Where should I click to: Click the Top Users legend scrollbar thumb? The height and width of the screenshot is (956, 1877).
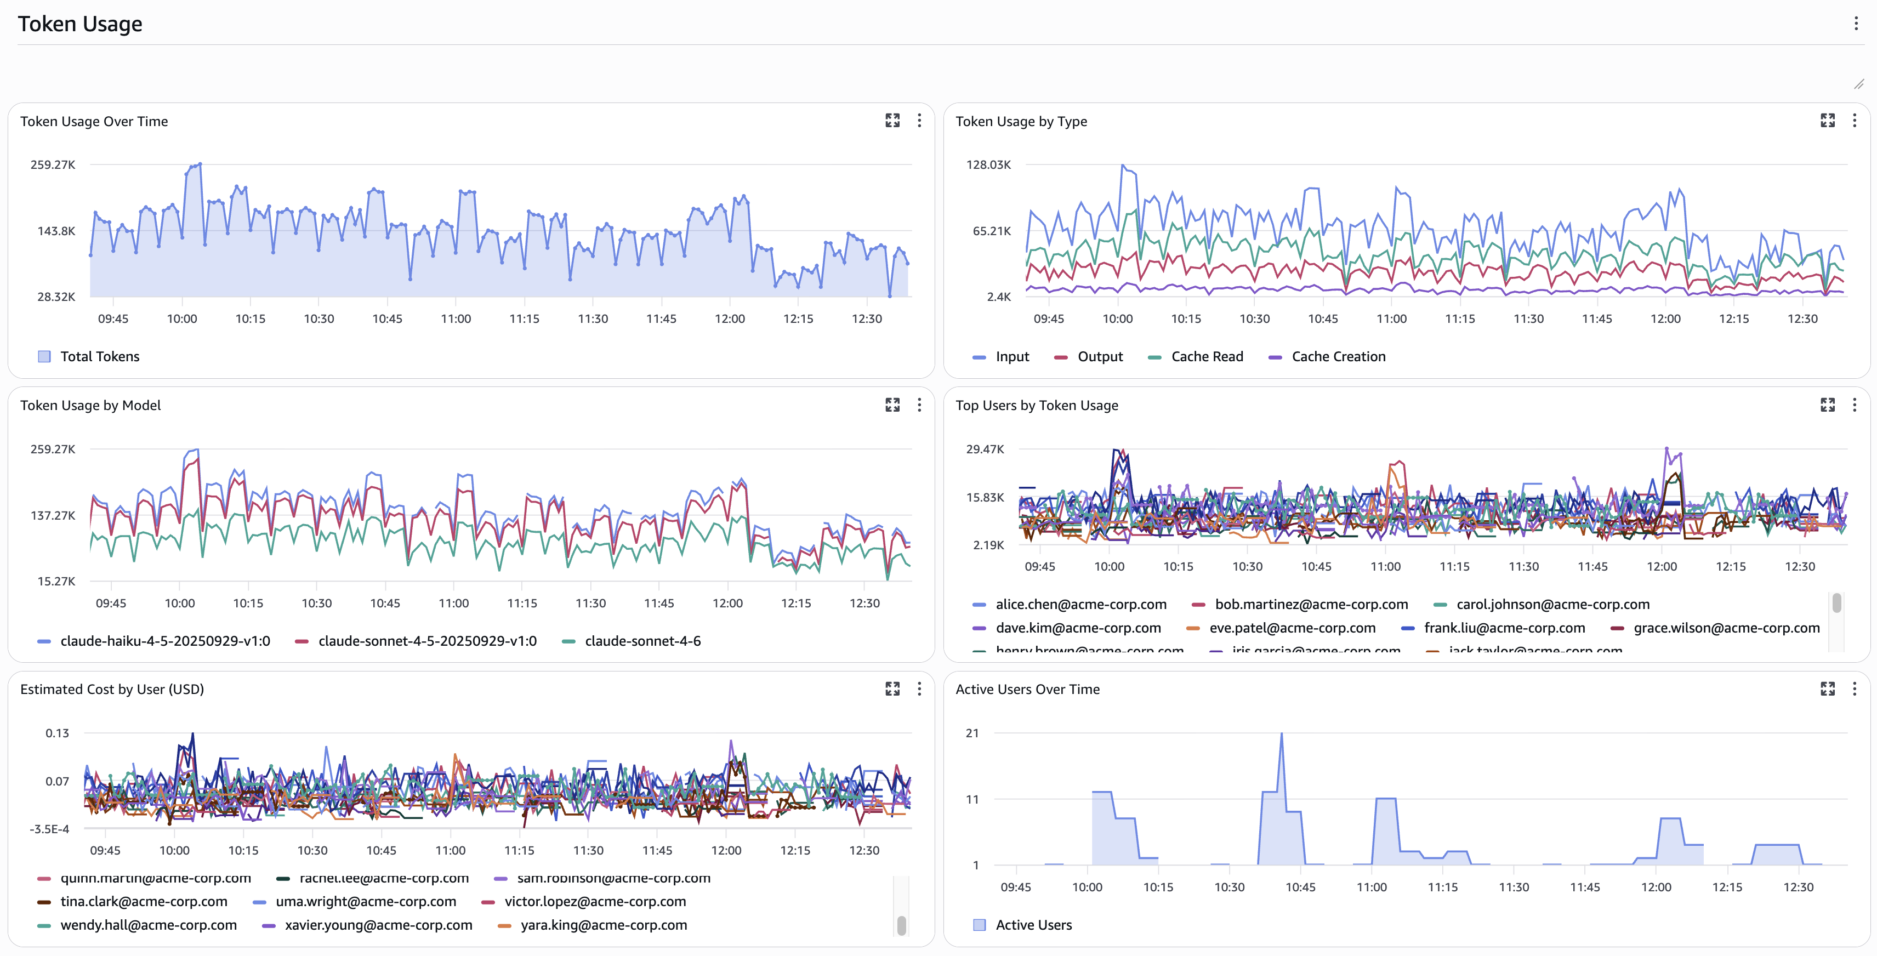click(1837, 602)
